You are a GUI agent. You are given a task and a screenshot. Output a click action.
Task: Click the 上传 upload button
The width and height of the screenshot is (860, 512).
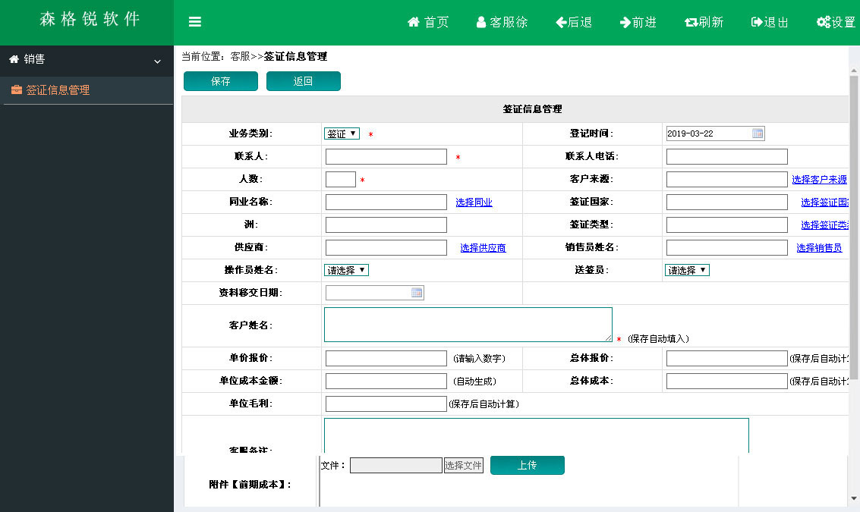pyautogui.click(x=528, y=465)
